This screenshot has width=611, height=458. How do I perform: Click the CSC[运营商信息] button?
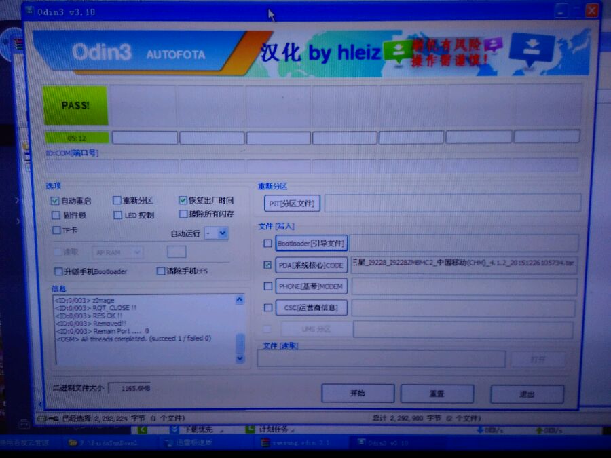coord(311,307)
